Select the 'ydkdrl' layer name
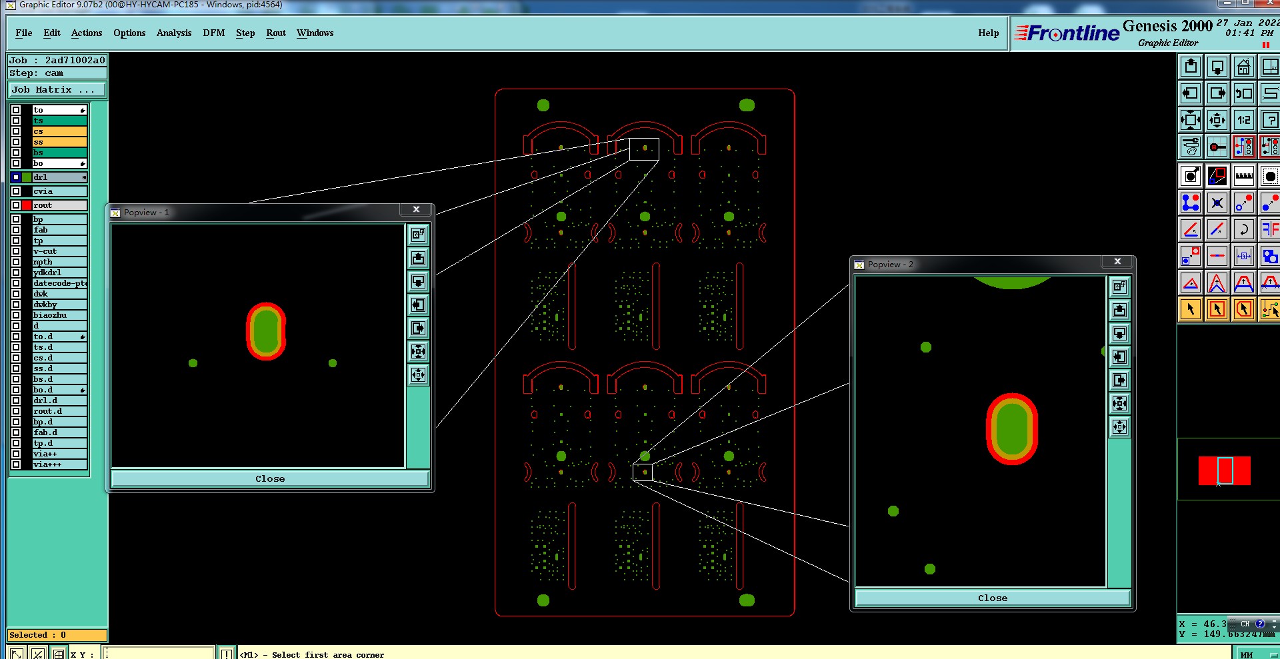The height and width of the screenshot is (659, 1280). [60, 273]
